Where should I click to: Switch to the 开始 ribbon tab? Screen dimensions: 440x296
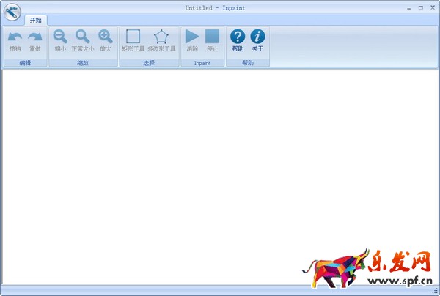pyautogui.click(x=35, y=21)
